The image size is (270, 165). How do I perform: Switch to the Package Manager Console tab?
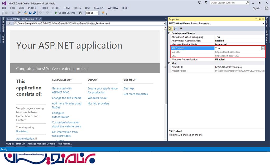point(41,144)
